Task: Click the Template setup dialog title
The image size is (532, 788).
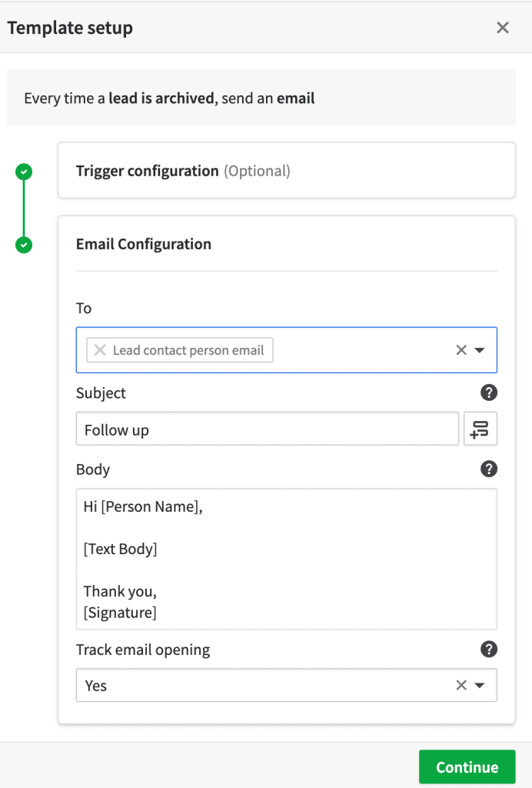Action: click(70, 27)
